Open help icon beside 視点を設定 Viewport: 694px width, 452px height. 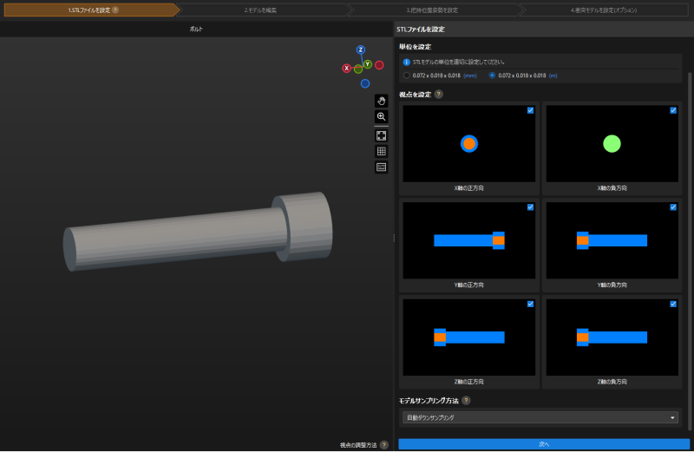[439, 94]
